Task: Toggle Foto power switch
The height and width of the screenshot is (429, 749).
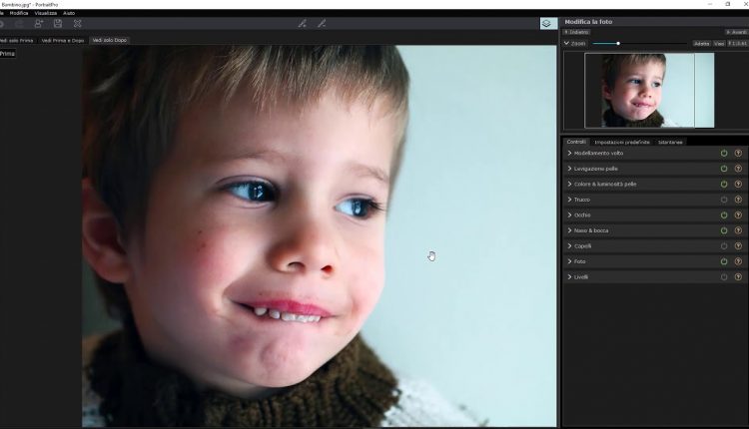Action: coord(724,261)
